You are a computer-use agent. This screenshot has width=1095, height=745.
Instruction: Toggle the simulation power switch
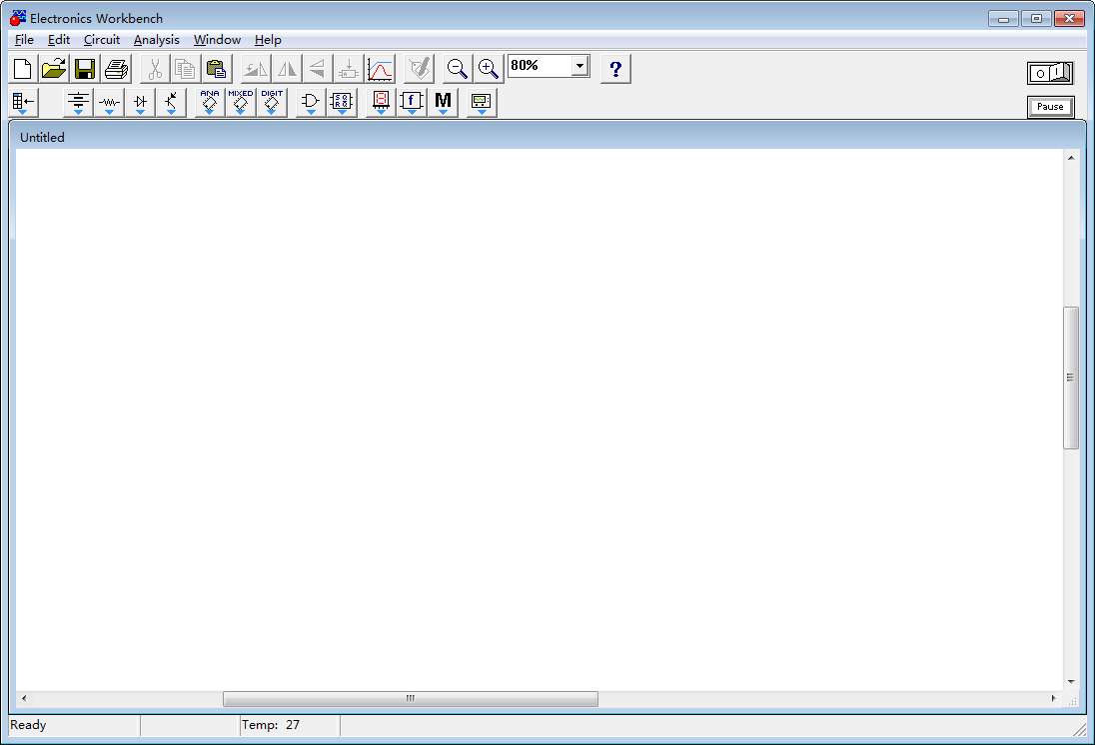tap(1050, 73)
